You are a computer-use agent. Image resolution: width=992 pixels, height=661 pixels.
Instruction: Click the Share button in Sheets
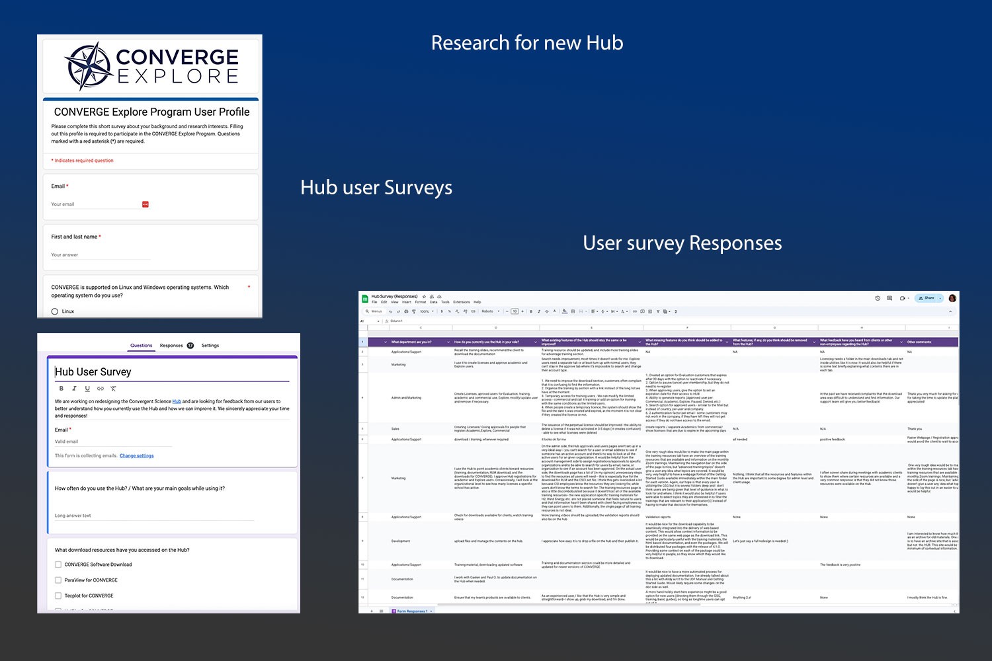[x=926, y=298]
